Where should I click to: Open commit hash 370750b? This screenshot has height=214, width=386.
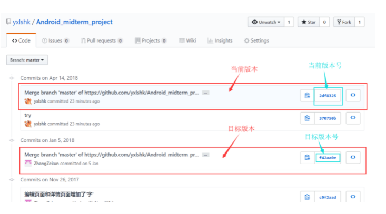coord(328,118)
